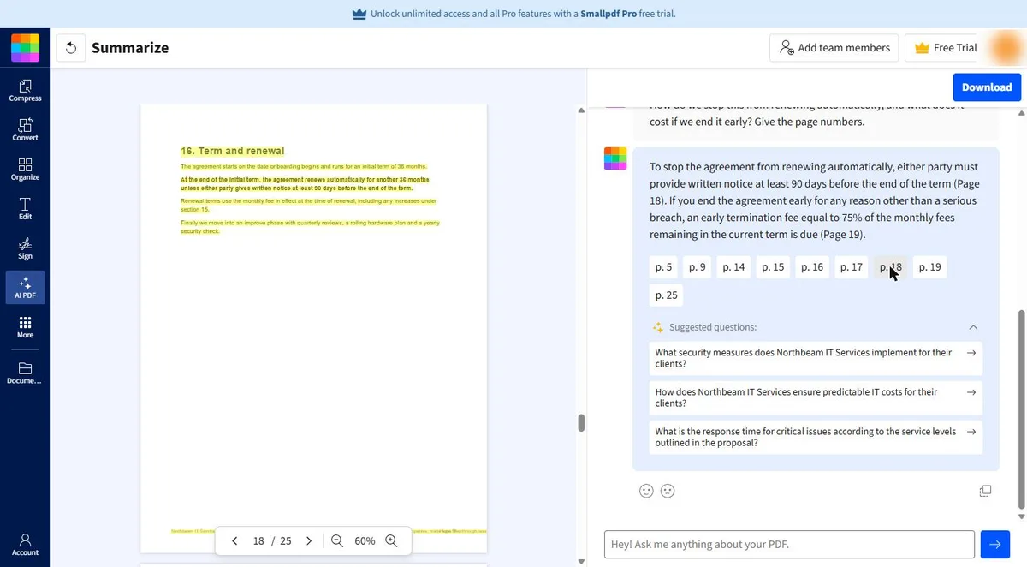Click the Suggested questions sparkle icon

click(x=658, y=327)
